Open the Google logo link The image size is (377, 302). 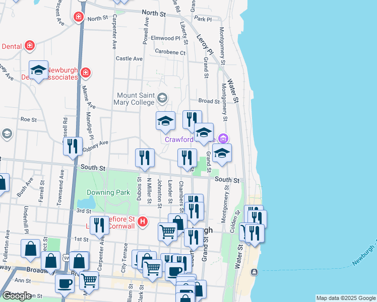click(x=17, y=296)
